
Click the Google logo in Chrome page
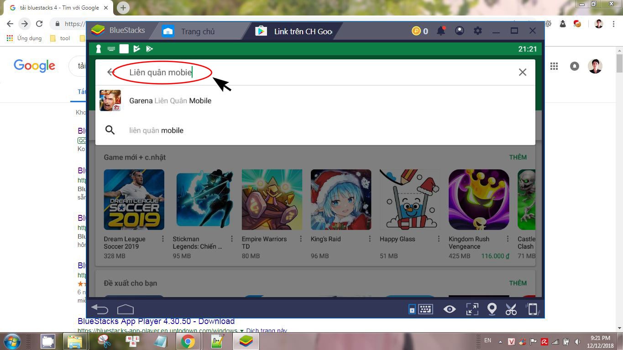click(34, 66)
